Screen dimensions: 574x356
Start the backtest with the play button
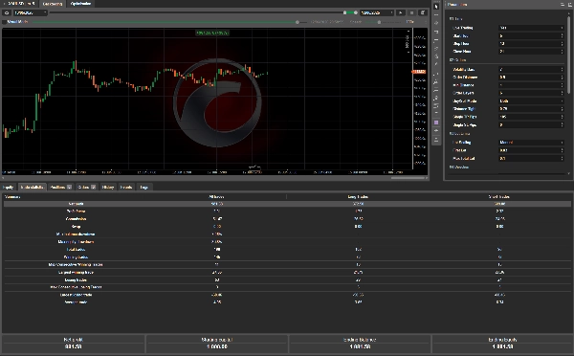(401, 12)
